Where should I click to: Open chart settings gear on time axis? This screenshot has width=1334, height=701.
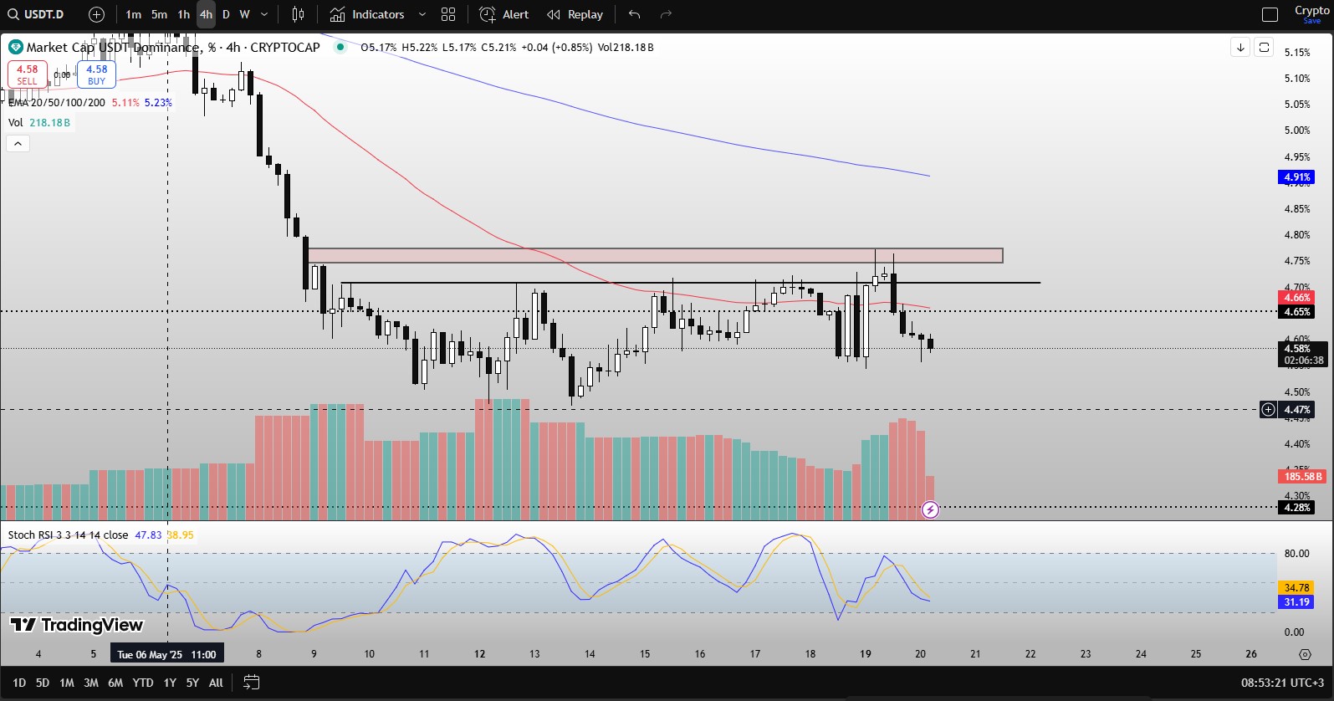click(x=1305, y=654)
